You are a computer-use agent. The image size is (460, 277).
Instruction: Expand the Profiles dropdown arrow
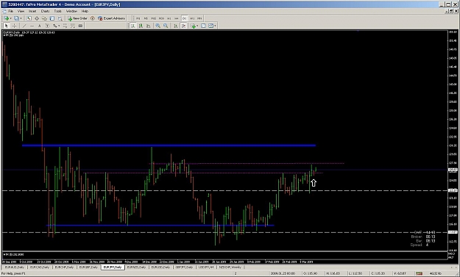tap(21, 18)
